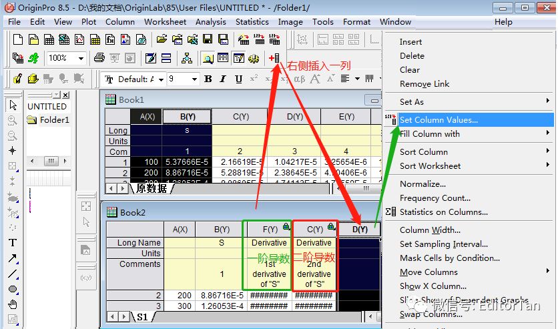Select the Text tool
The height and width of the screenshot is (329, 558).
[x=13, y=243]
